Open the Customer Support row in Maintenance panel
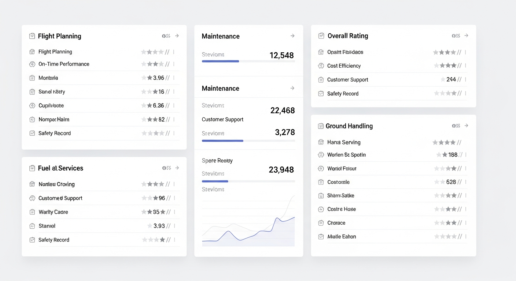 click(222, 119)
